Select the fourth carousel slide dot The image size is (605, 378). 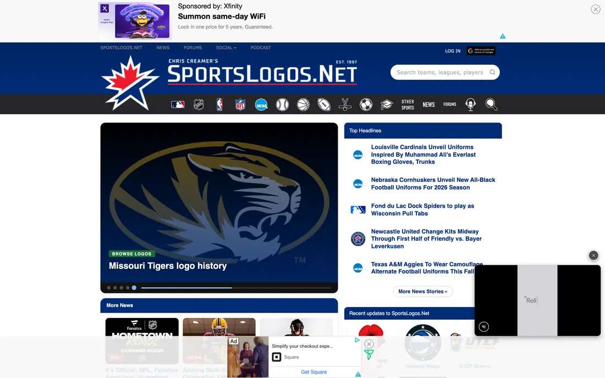pos(128,288)
